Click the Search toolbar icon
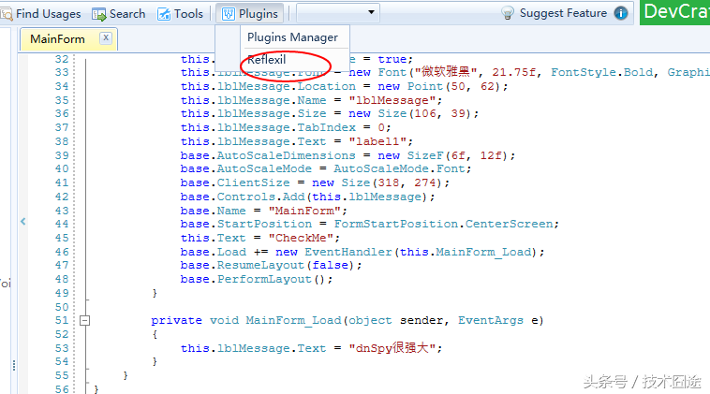710x394 pixels. [x=98, y=14]
